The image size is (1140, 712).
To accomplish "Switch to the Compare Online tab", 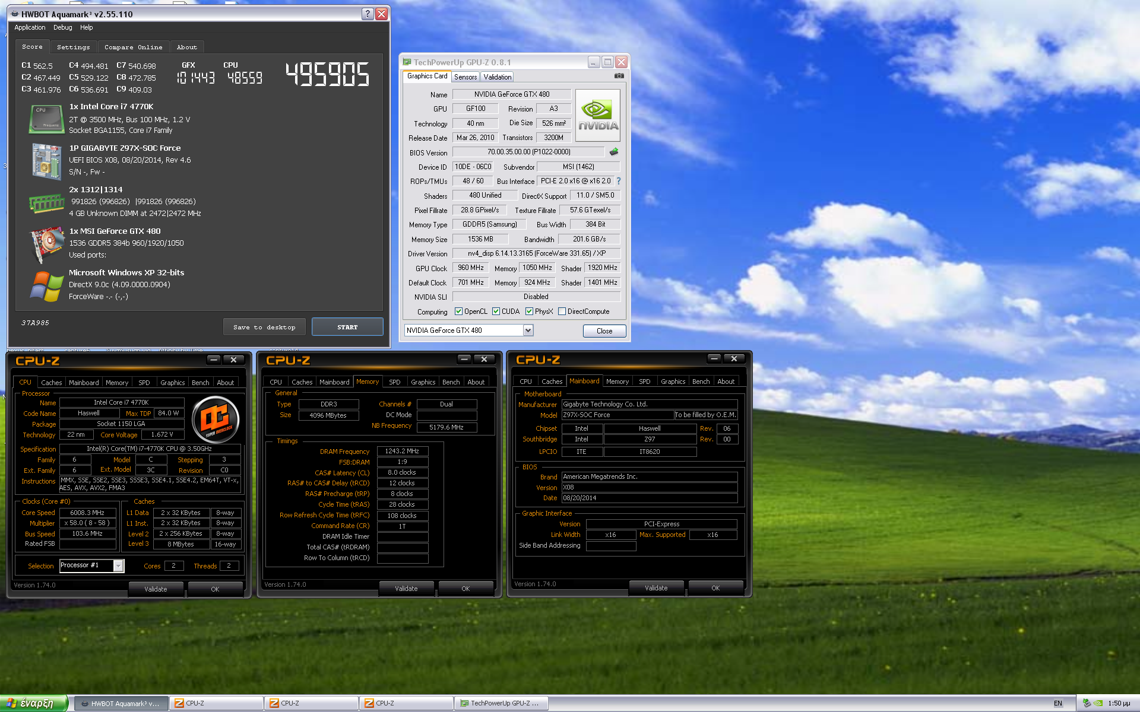I will tap(133, 47).
